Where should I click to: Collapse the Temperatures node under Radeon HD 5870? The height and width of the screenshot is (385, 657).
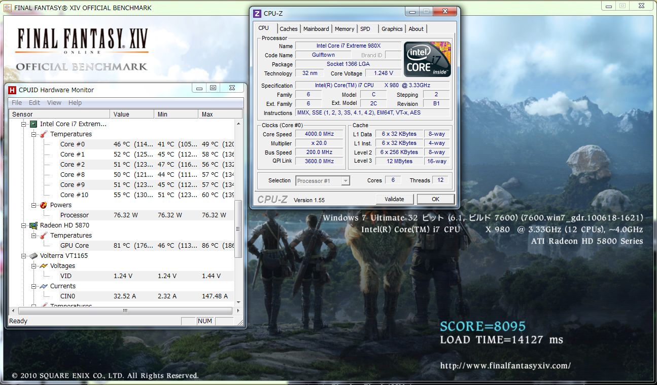click(33, 236)
